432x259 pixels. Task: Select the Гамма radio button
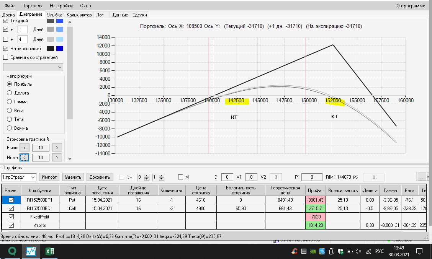pyautogui.click(x=9, y=101)
